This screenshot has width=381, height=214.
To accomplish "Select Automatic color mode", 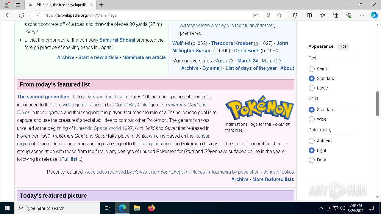I will (312, 141).
